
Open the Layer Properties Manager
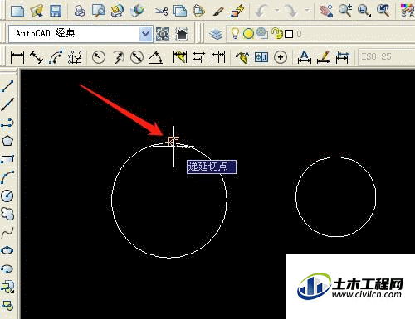[x=215, y=34]
